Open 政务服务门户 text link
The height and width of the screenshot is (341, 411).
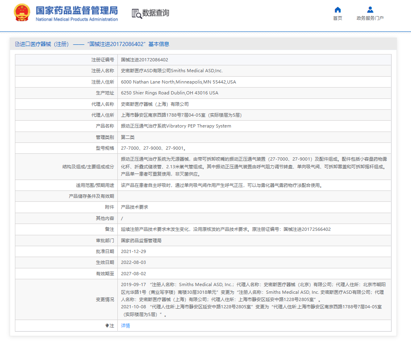370,18
